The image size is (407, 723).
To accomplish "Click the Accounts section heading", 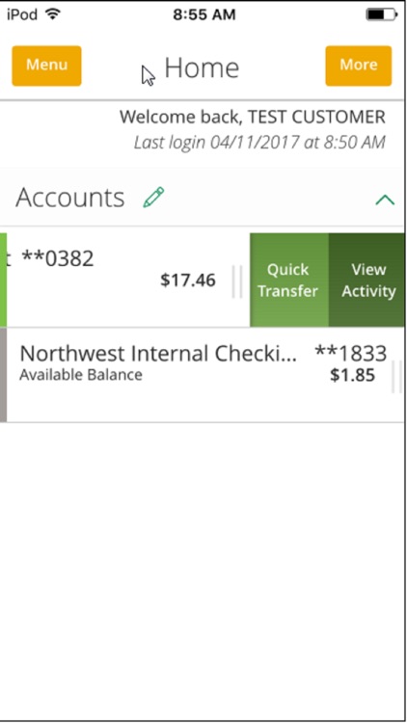I will [x=70, y=198].
